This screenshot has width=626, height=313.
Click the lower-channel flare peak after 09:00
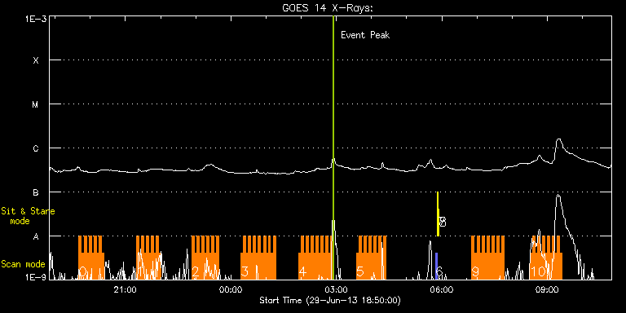[x=558, y=196]
